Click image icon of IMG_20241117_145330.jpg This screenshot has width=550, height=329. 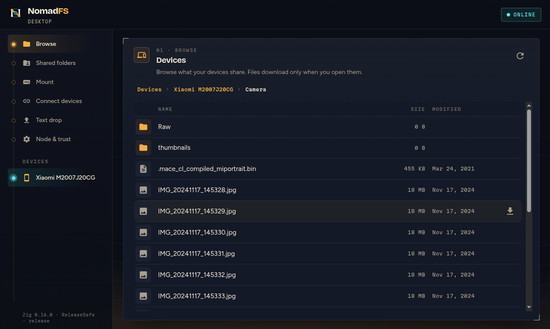[143, 232]
